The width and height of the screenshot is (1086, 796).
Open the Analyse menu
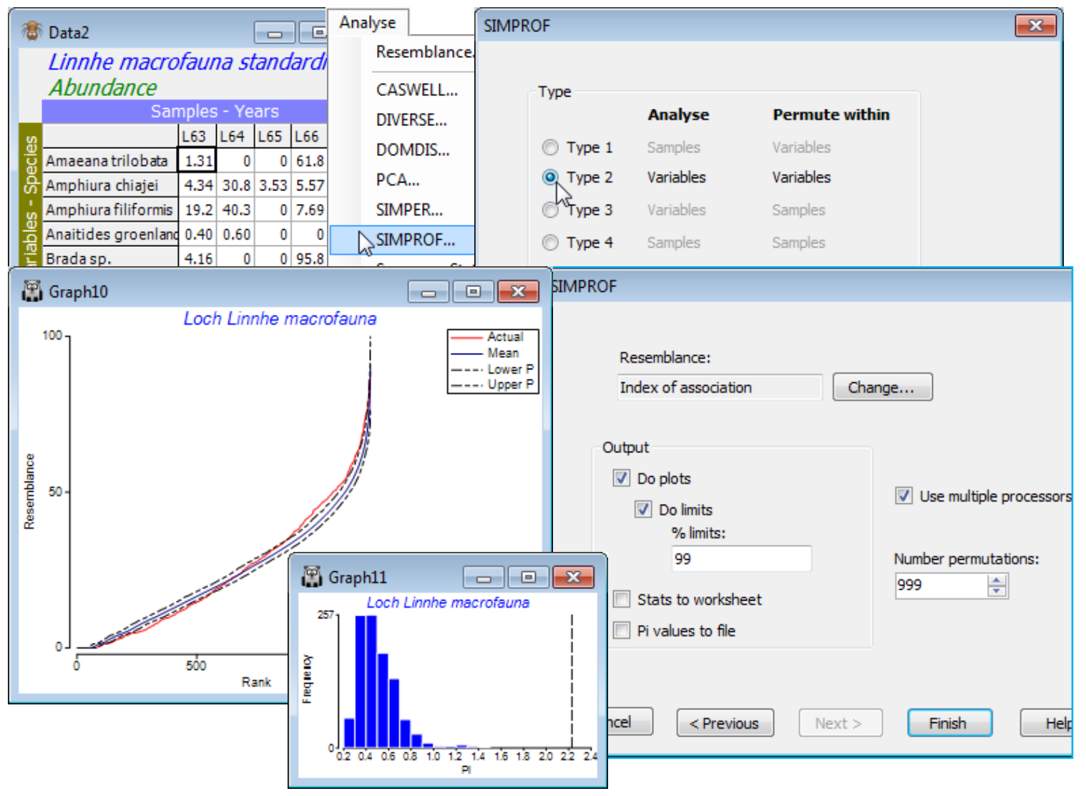pyautogui.click(x=368, y=22)
